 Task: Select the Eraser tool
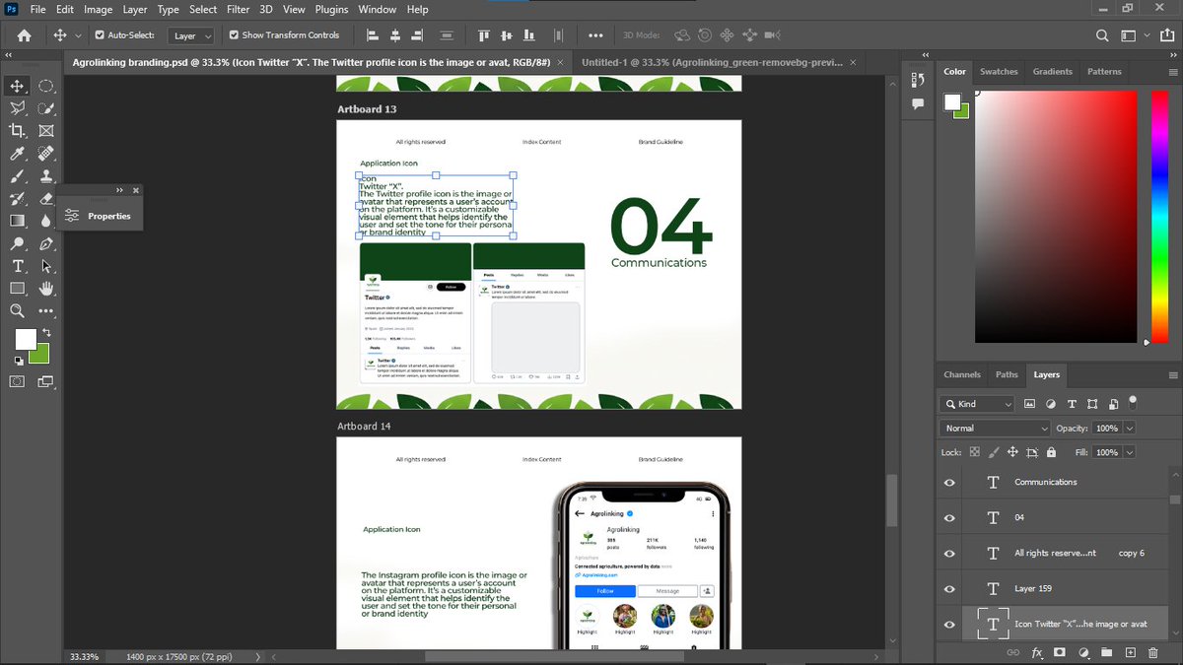pos(45,198)
